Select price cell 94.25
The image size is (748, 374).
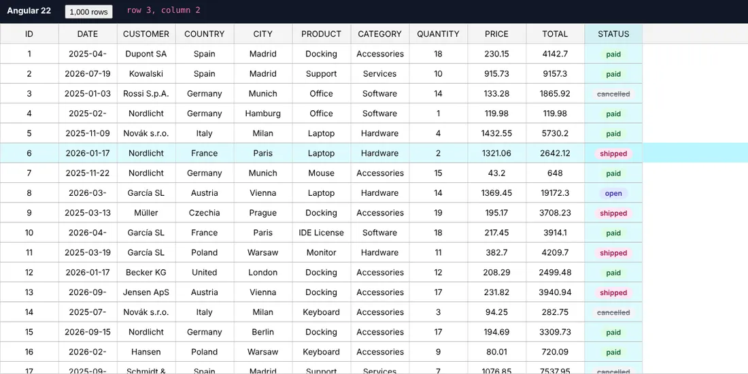(x=496, y=313)
